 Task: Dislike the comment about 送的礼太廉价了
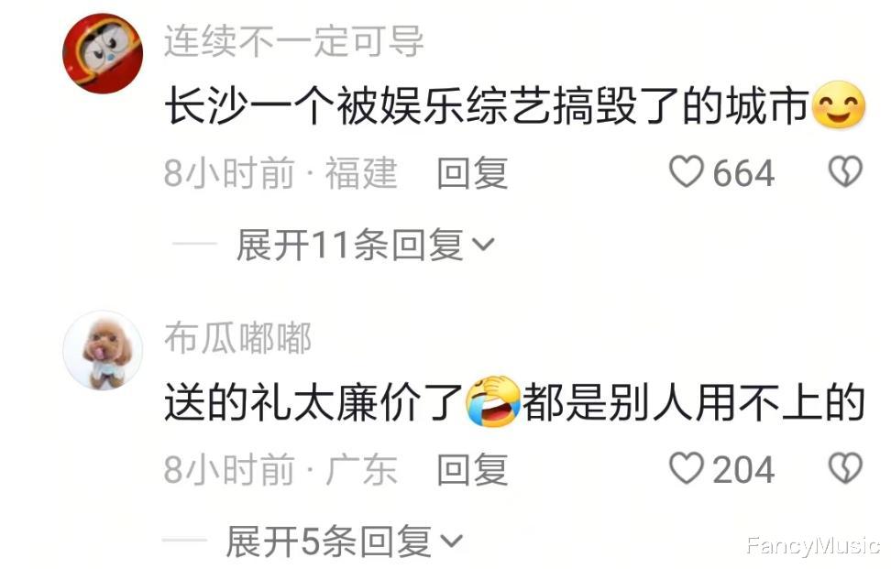tap(845, 468)
